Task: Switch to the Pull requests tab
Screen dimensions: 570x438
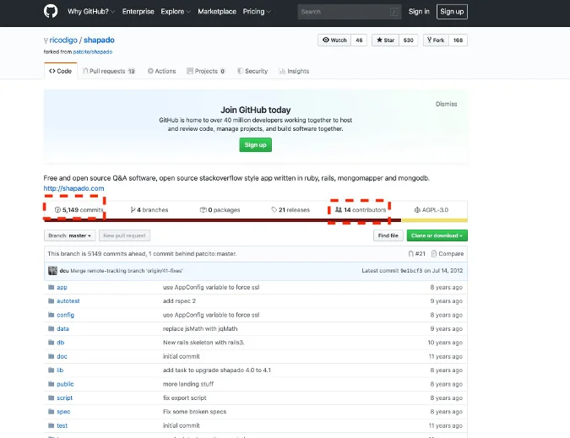Action: (109, 71)
